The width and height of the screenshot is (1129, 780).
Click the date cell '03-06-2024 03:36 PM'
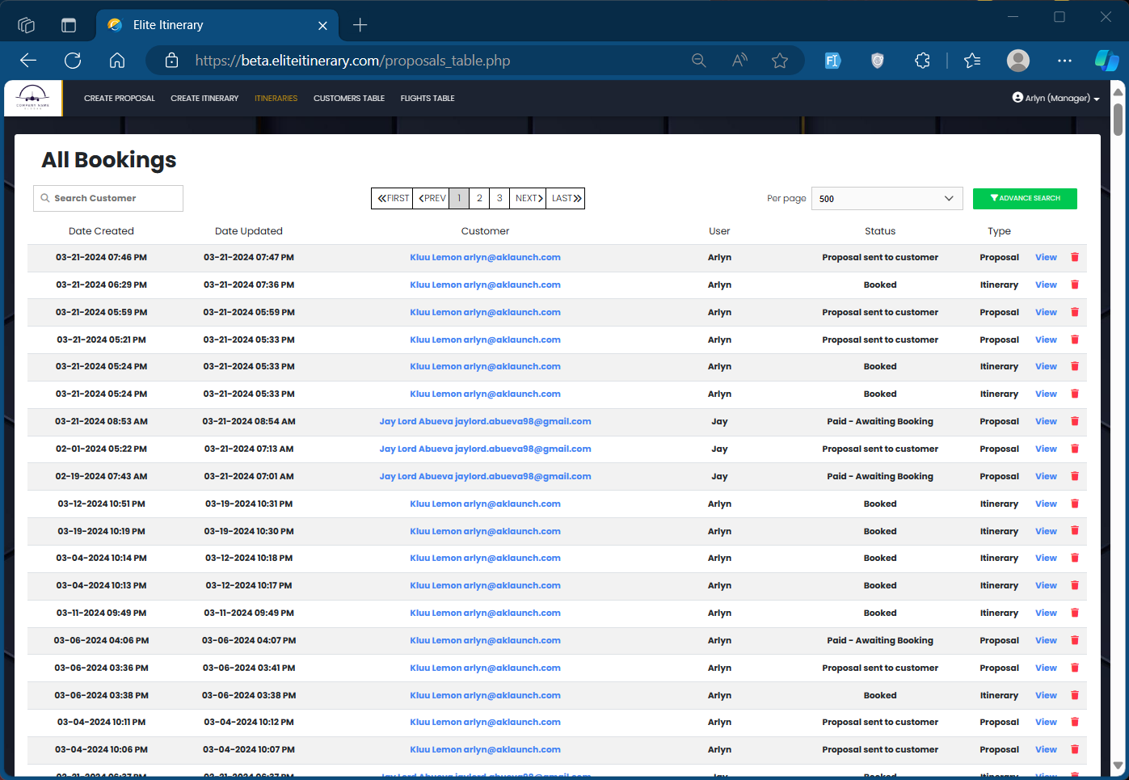(x=101, y=668)
